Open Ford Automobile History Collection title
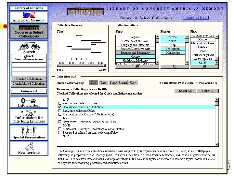The width and height of the screenshot is (234, 176). [x=88, y=114]
